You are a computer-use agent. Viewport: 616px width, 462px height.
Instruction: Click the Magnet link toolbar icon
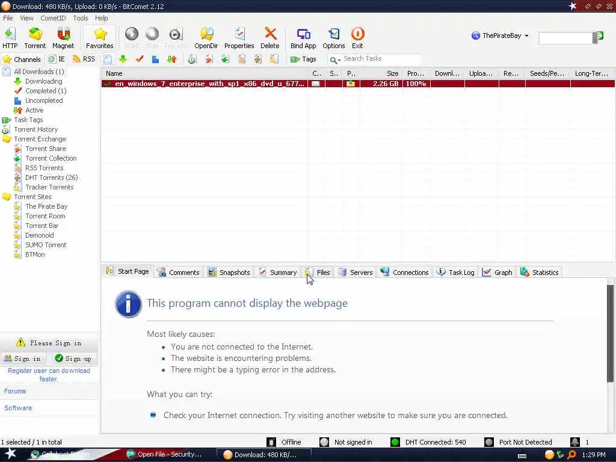[63, 38]
